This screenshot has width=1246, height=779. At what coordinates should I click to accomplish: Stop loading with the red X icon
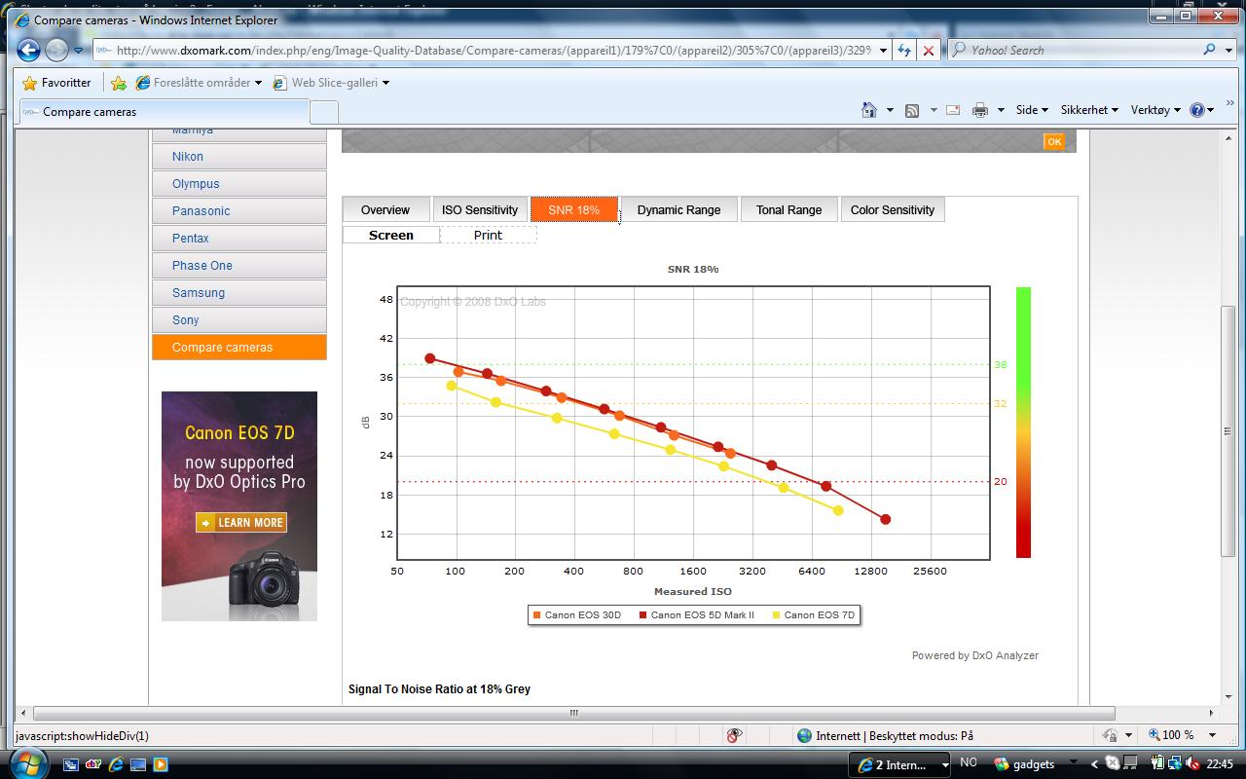[x=929, y=51]
